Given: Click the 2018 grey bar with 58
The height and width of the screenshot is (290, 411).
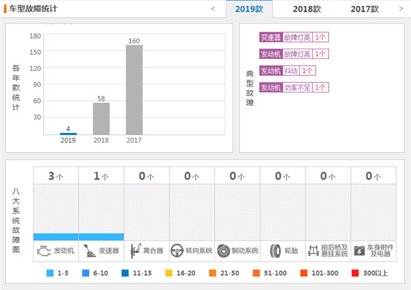Looking at the screenshot, I should coord(101,119).
